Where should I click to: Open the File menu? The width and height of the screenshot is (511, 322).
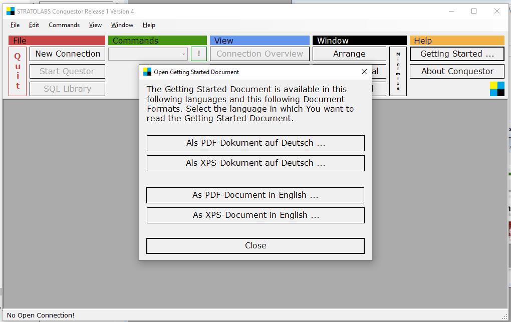tap(15, 25)
